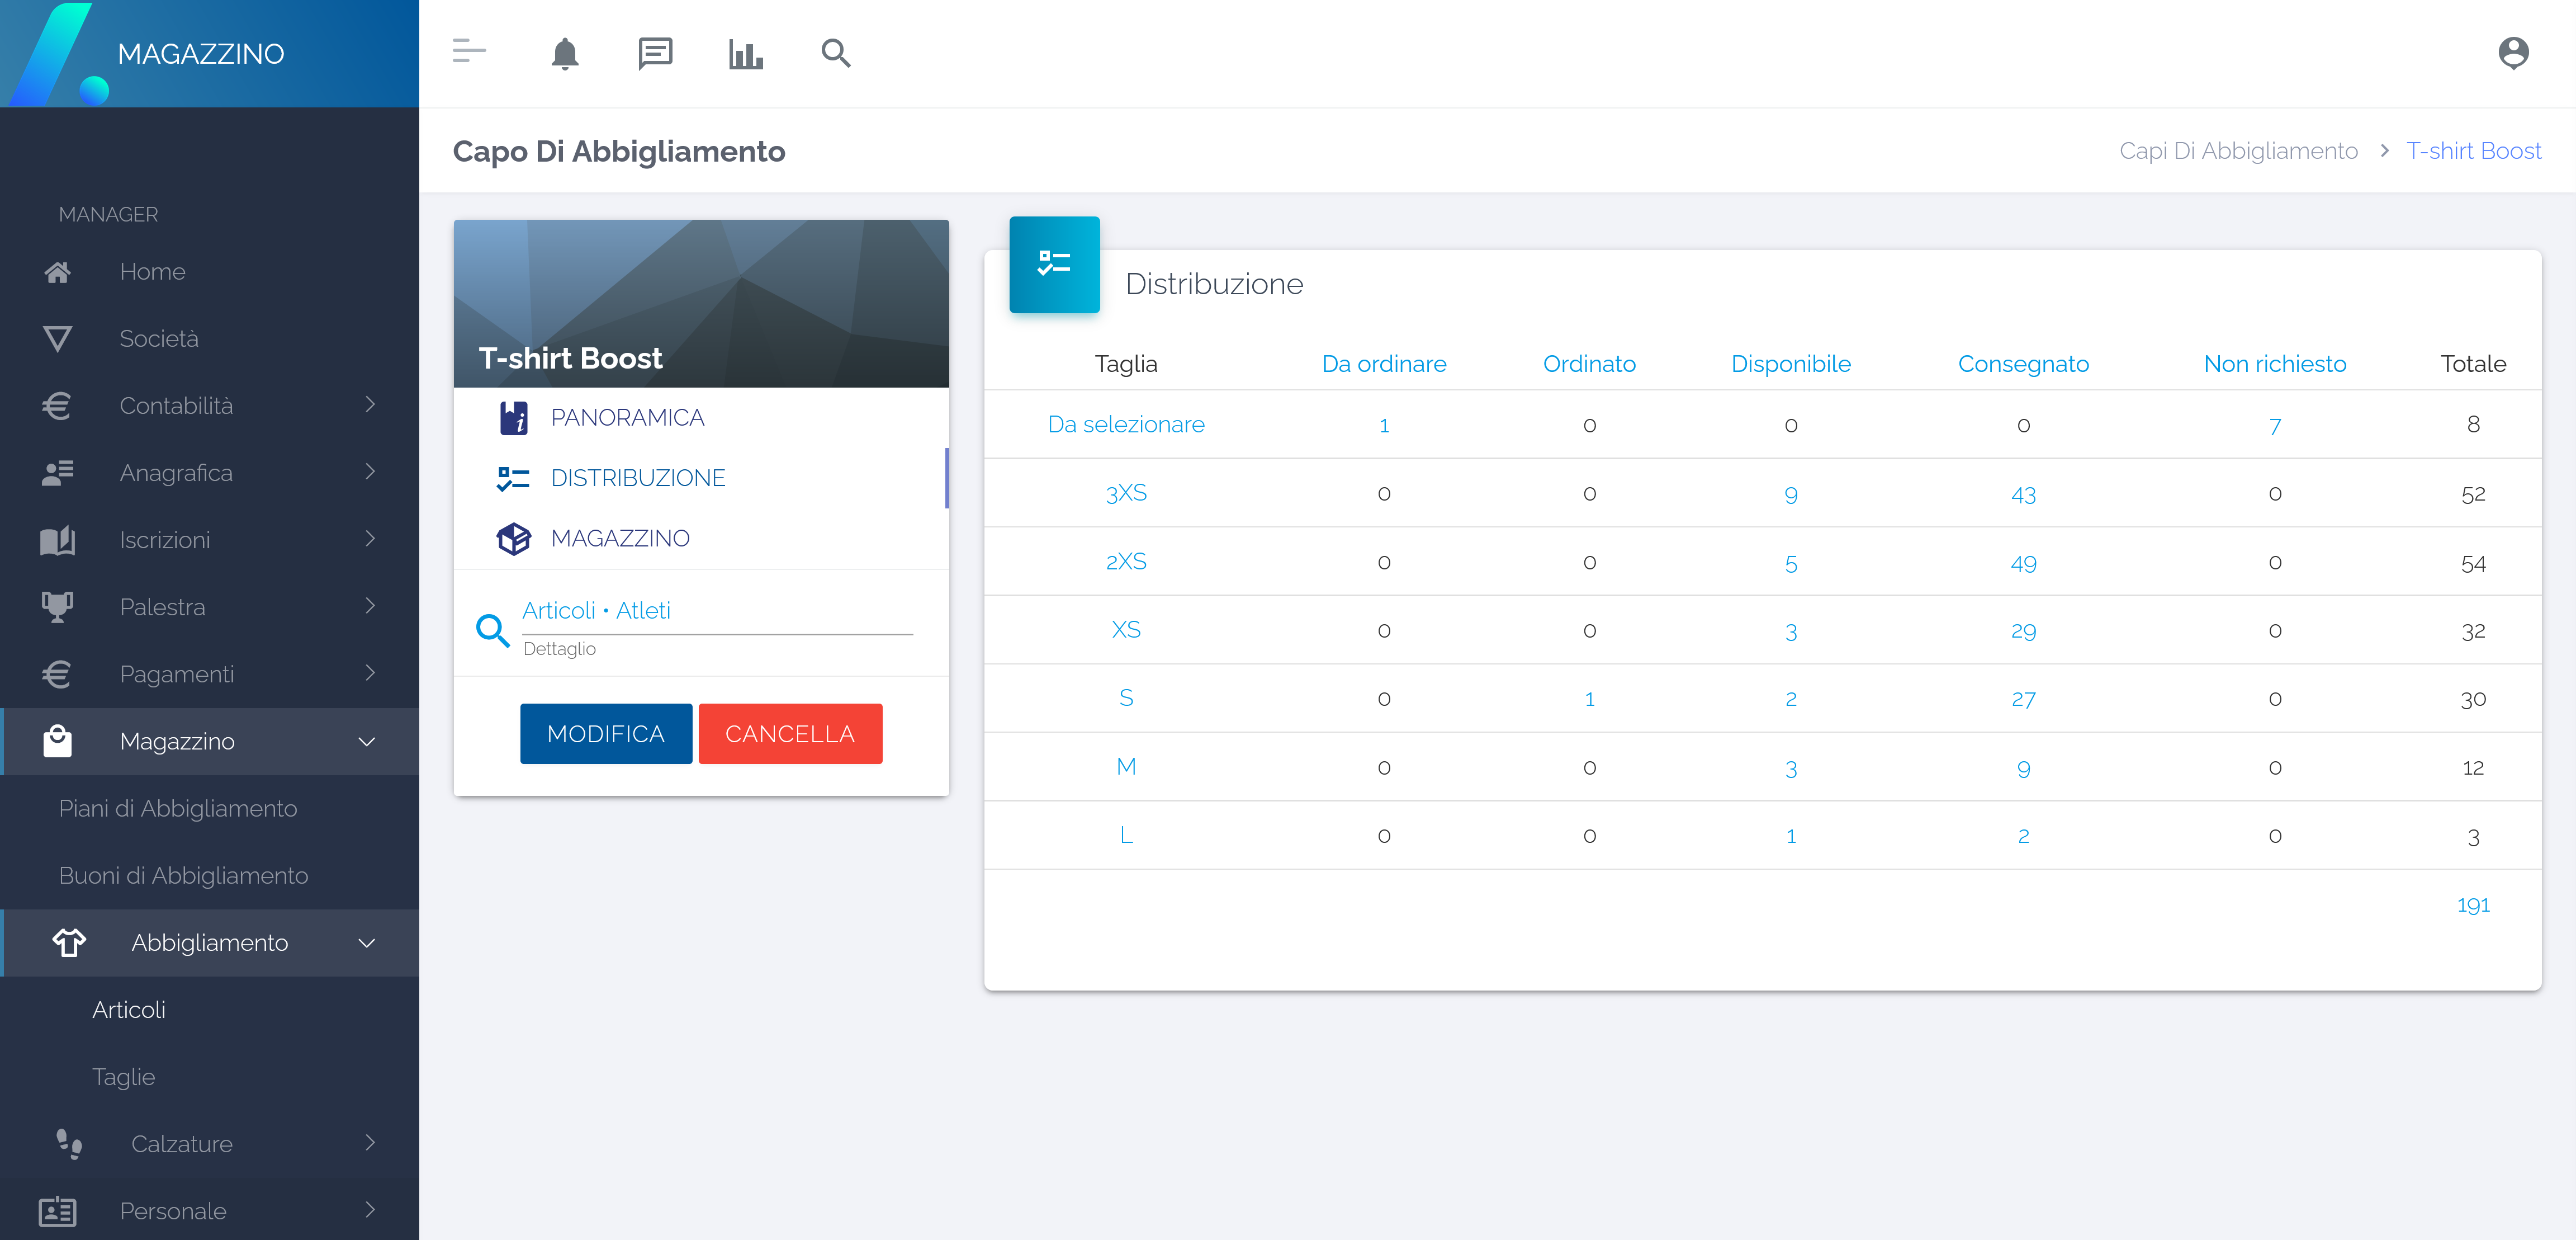Switch to the PANORAMICA tab
Screen dimensions: 2576x1240
coord(627,417)
